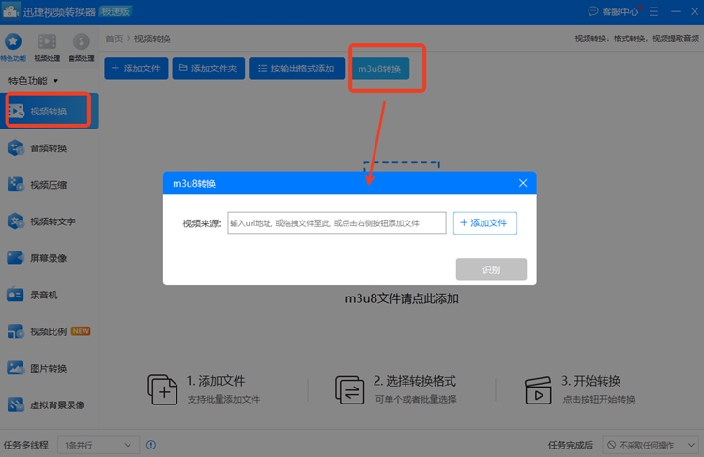This screenshot has height=457, width=704.
Task: Click the 图片转换 sidebar icon
Action: pos(15,368)
